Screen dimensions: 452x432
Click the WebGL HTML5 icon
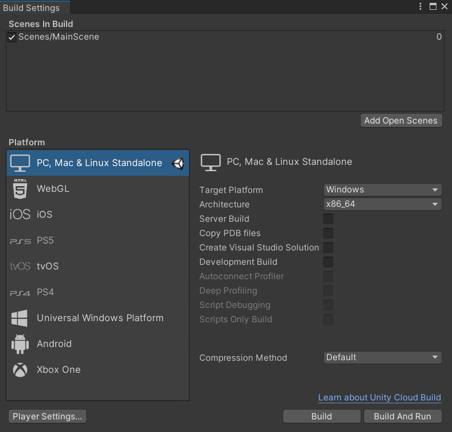[20, 189]
